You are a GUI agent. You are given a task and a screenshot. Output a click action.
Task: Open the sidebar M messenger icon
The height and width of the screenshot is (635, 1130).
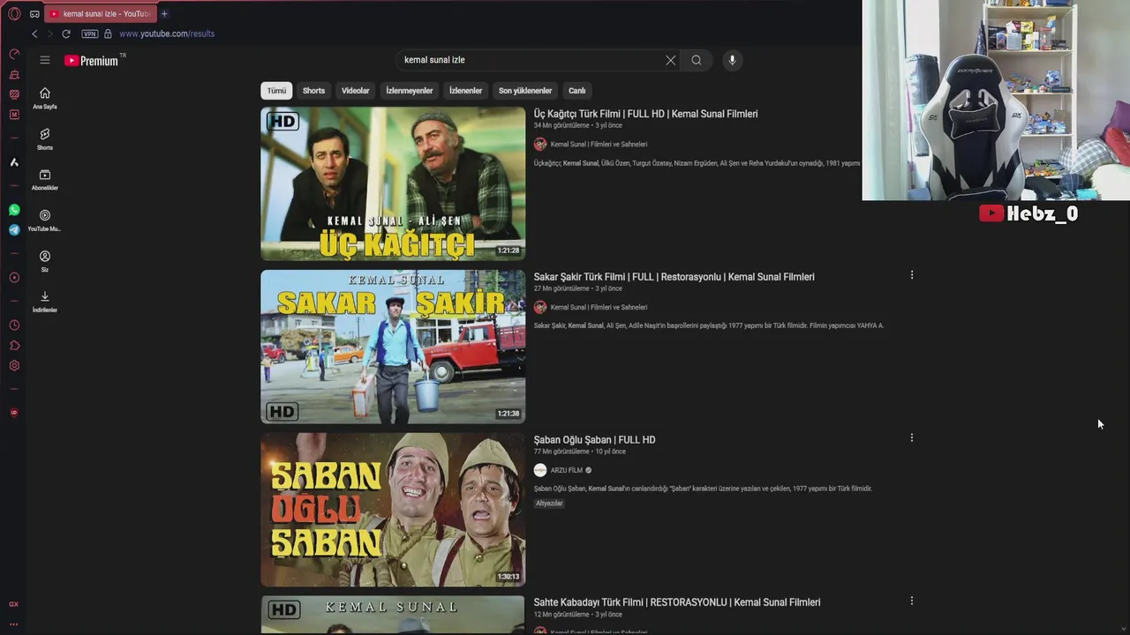(x=14, y=115)
